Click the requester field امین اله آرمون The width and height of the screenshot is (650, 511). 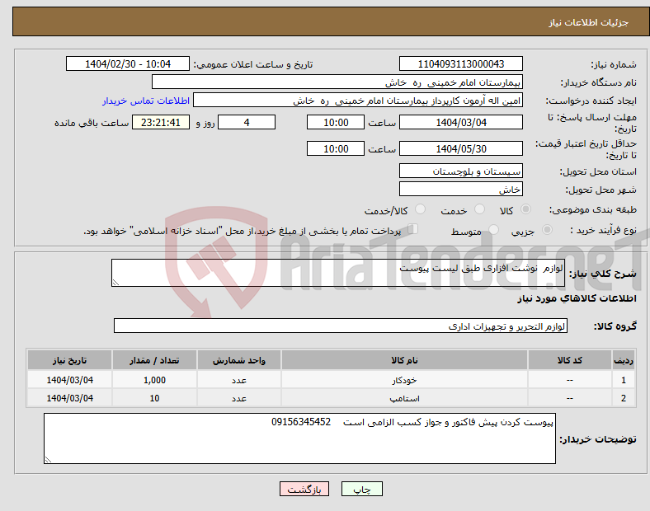point(358,101)
